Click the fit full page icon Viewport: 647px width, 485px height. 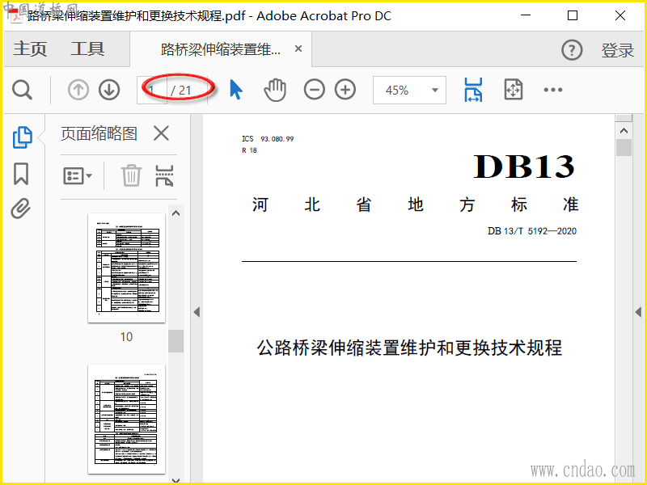click(x=514, y=90)
